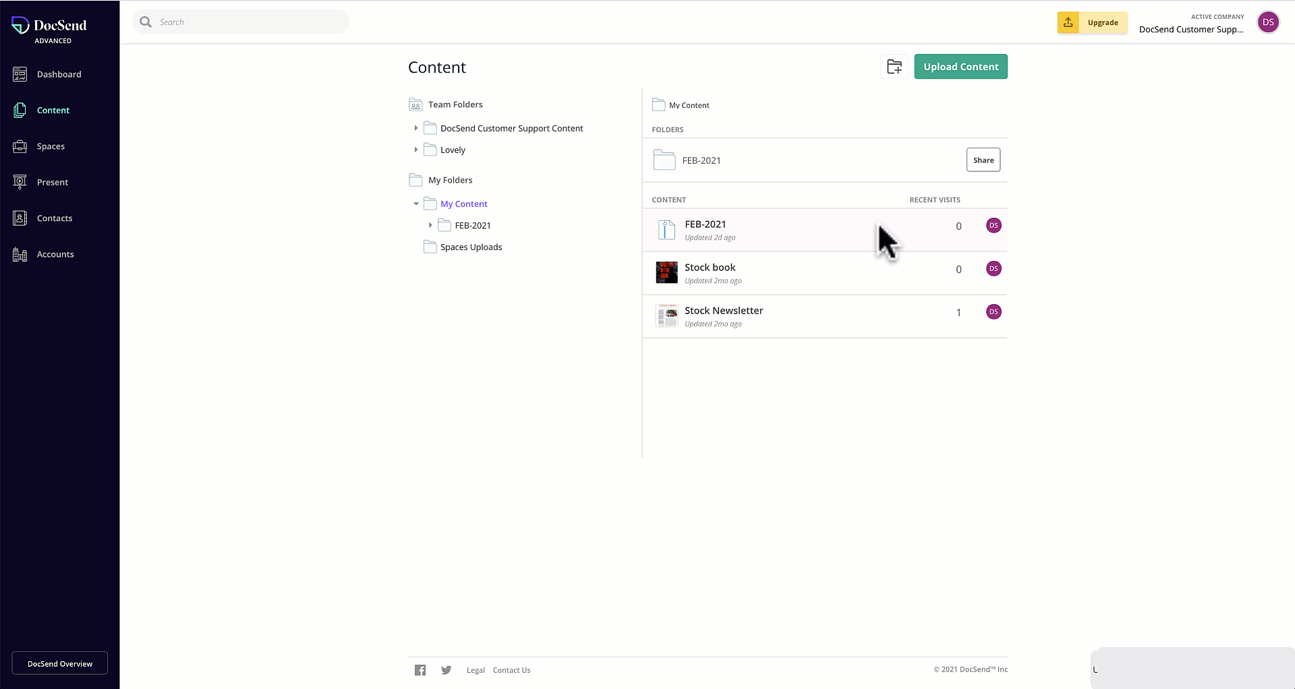Image resolution: width=1295 pixels, height=689 pixels.
Task: Click My Content breadcrumb
Action: (689, 105)
